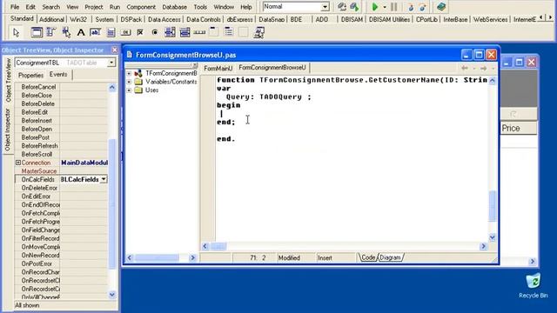Pick the ActionList component
This screenshot has height=313, width=557.
tap(259, 33)
